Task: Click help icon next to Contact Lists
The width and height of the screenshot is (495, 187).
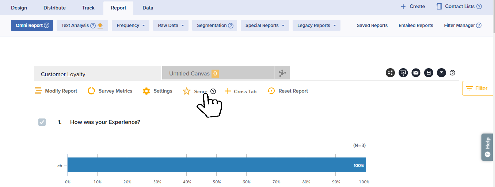Action: (x=479, y=7)
